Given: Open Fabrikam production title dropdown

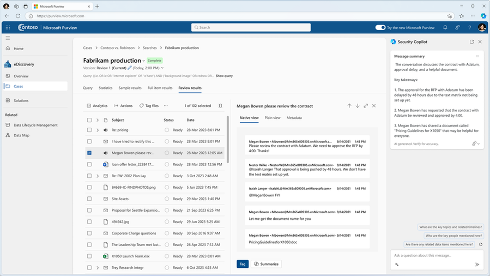Looking at the screenshot, I should pos(144,61).
